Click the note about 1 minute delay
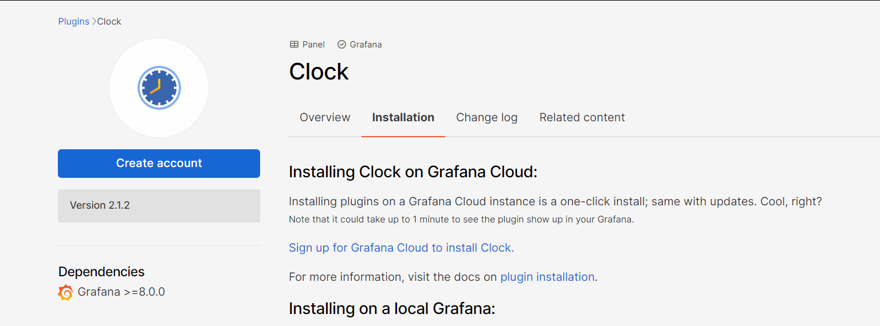The width and height of the screenshot is (880, 326). [461, 220]
